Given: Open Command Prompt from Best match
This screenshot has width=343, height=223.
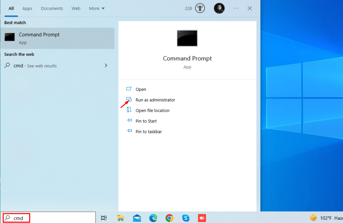Looking at the screenshot, I should pos(57,38).
